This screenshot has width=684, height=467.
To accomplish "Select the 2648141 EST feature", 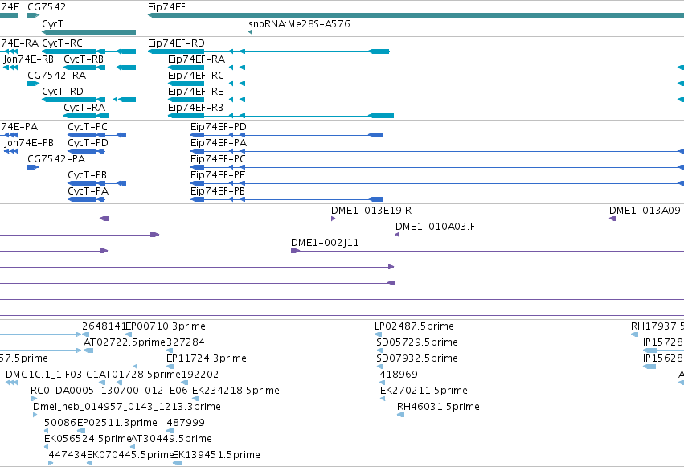I will click(85, 335).
